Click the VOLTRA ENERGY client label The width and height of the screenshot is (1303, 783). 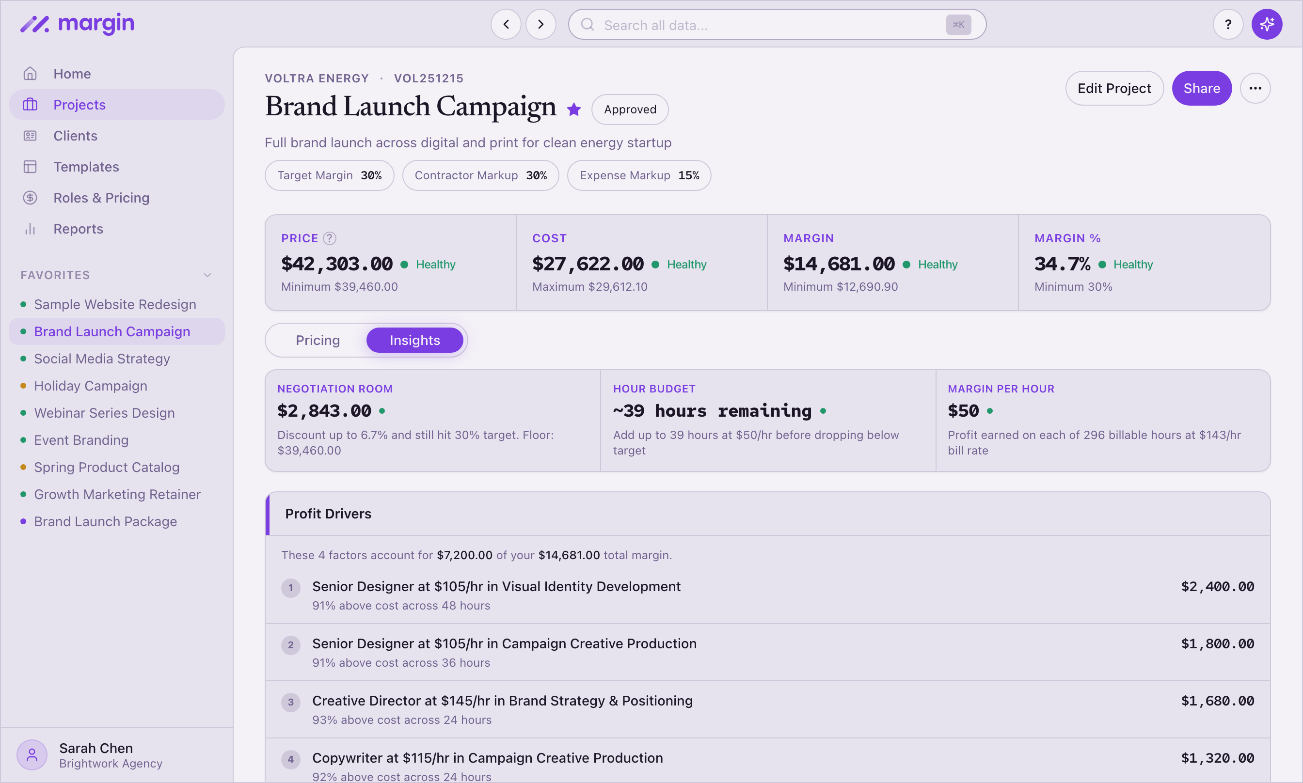317,78
